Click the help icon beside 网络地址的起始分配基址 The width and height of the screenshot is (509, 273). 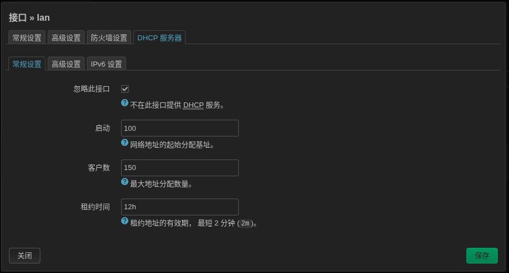coord(125,143)
